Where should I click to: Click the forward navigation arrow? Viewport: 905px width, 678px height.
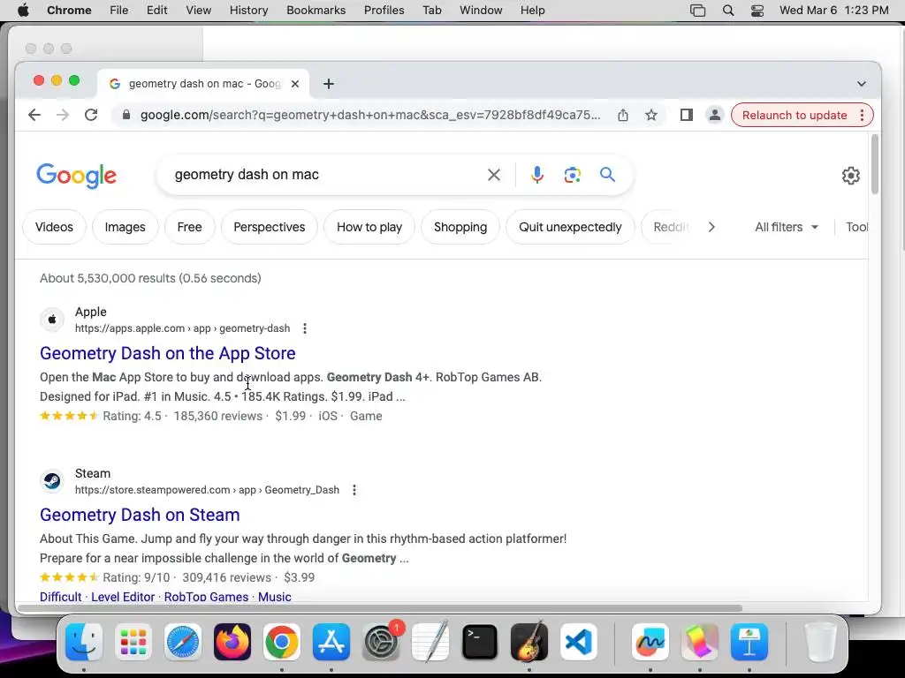coord(63,115)
